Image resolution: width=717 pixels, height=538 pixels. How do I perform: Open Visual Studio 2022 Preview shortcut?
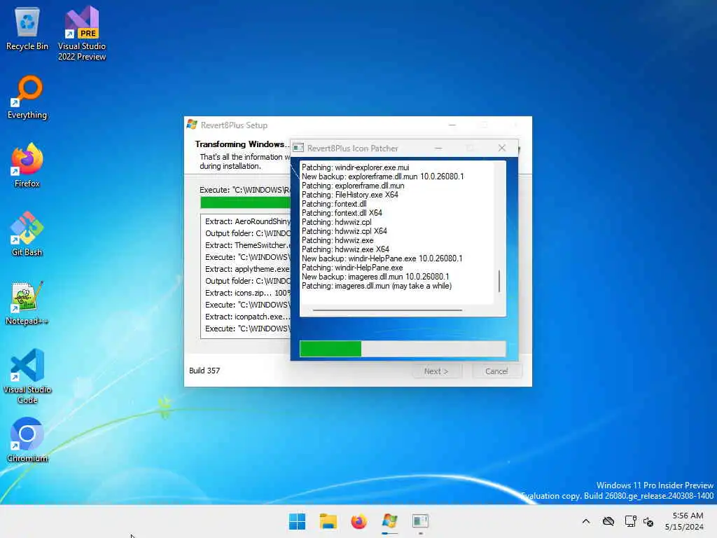[x=82, y=33]
